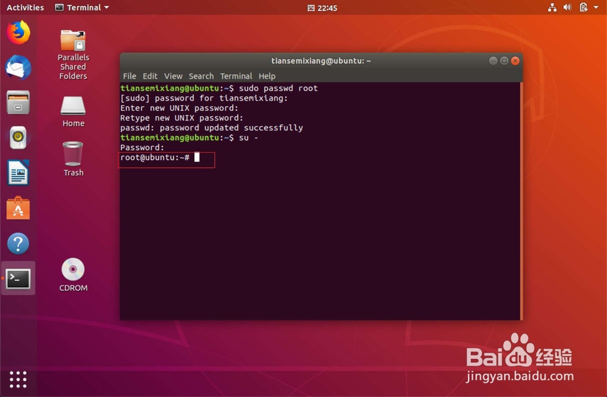Expand the system menu arrow
The height and width of the screenshot is (397, 607).
point(596,7)
